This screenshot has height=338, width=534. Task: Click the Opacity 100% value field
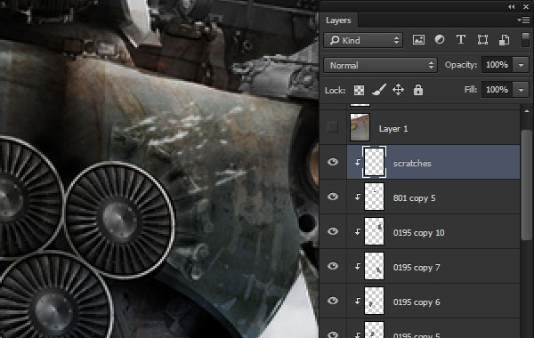pos(498,65)
